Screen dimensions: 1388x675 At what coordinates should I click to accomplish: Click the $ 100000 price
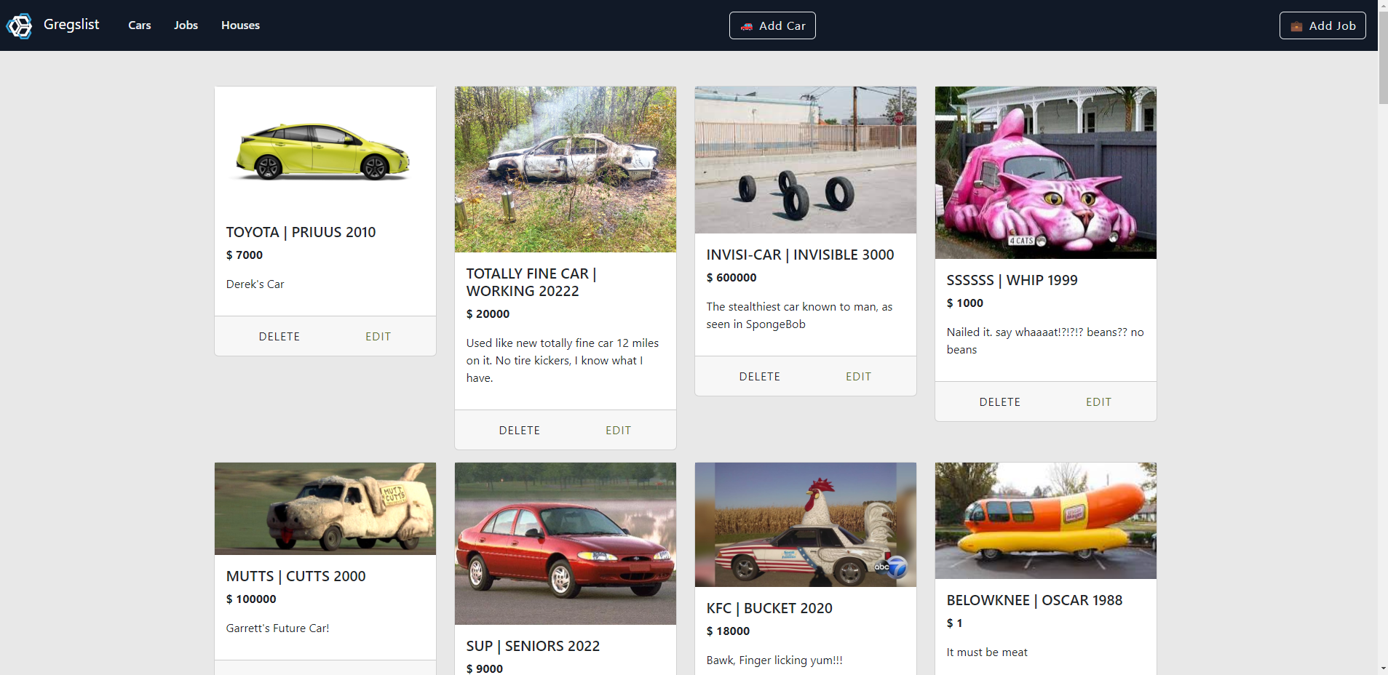[x=251, y=599]
